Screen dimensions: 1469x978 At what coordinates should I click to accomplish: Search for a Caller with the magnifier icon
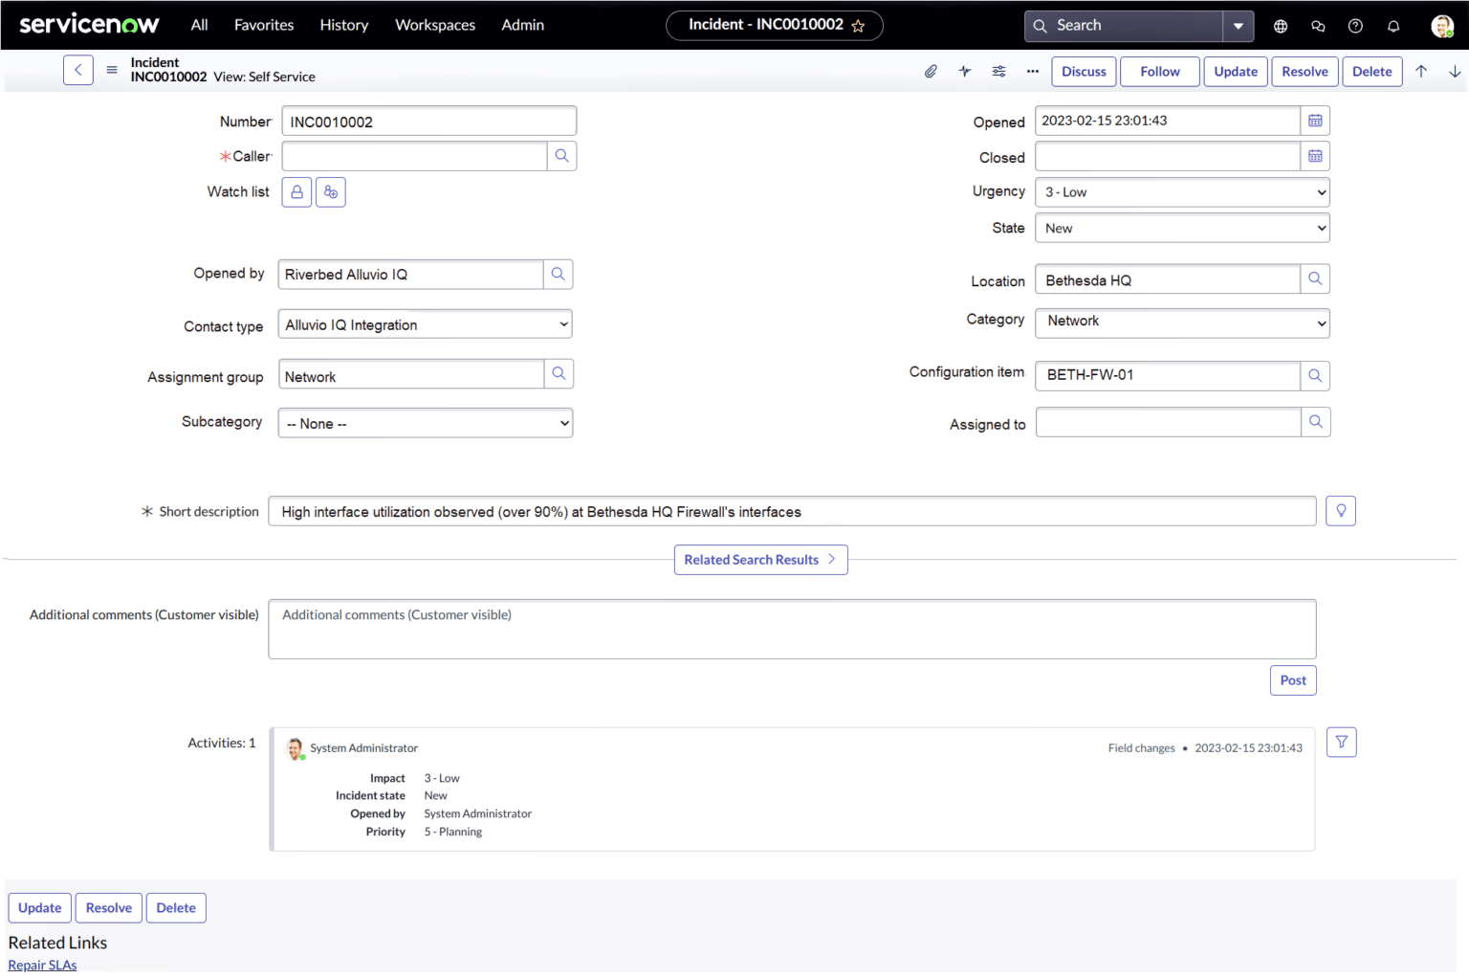tap(561, 155)
